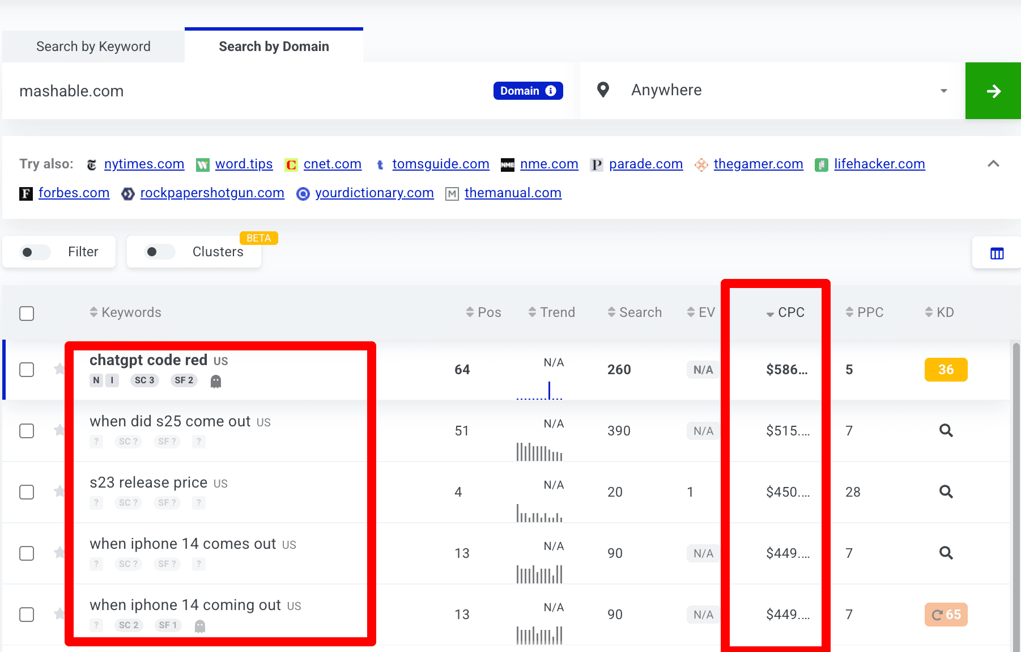
Task: Refresh KD 65 for 'when iphone 14 coming out'
Action: [946, 615]
